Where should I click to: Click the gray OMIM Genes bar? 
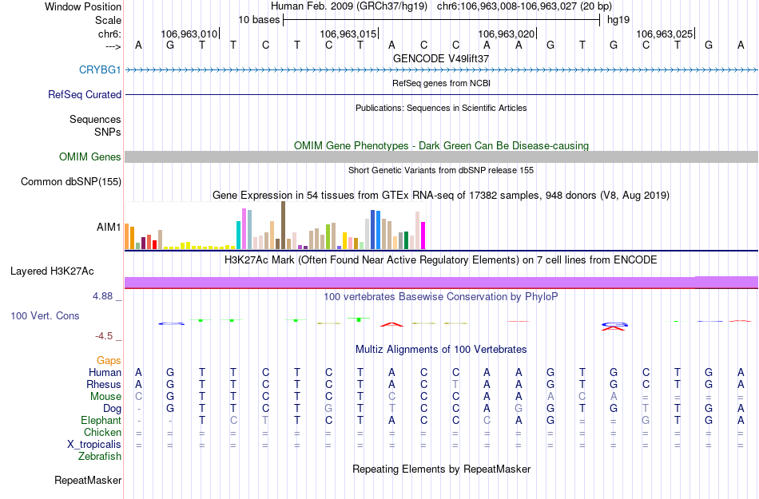pos(442,156)
